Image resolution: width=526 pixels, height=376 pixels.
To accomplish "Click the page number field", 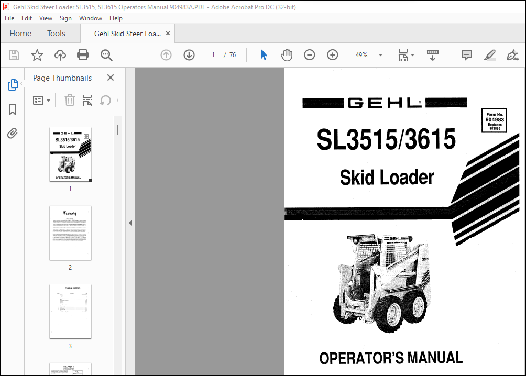I will click(x=213, y=55).
